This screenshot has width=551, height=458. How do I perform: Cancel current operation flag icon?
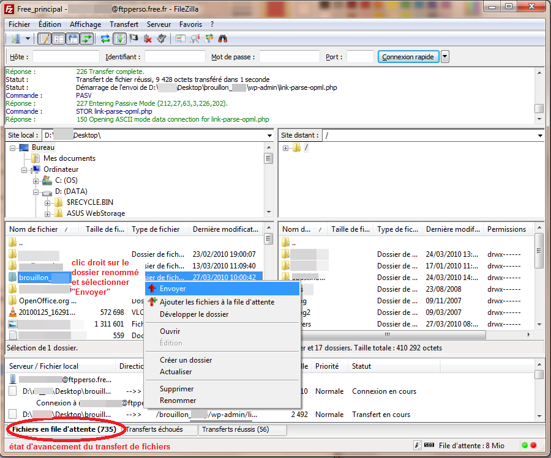(x=133, y=39)
